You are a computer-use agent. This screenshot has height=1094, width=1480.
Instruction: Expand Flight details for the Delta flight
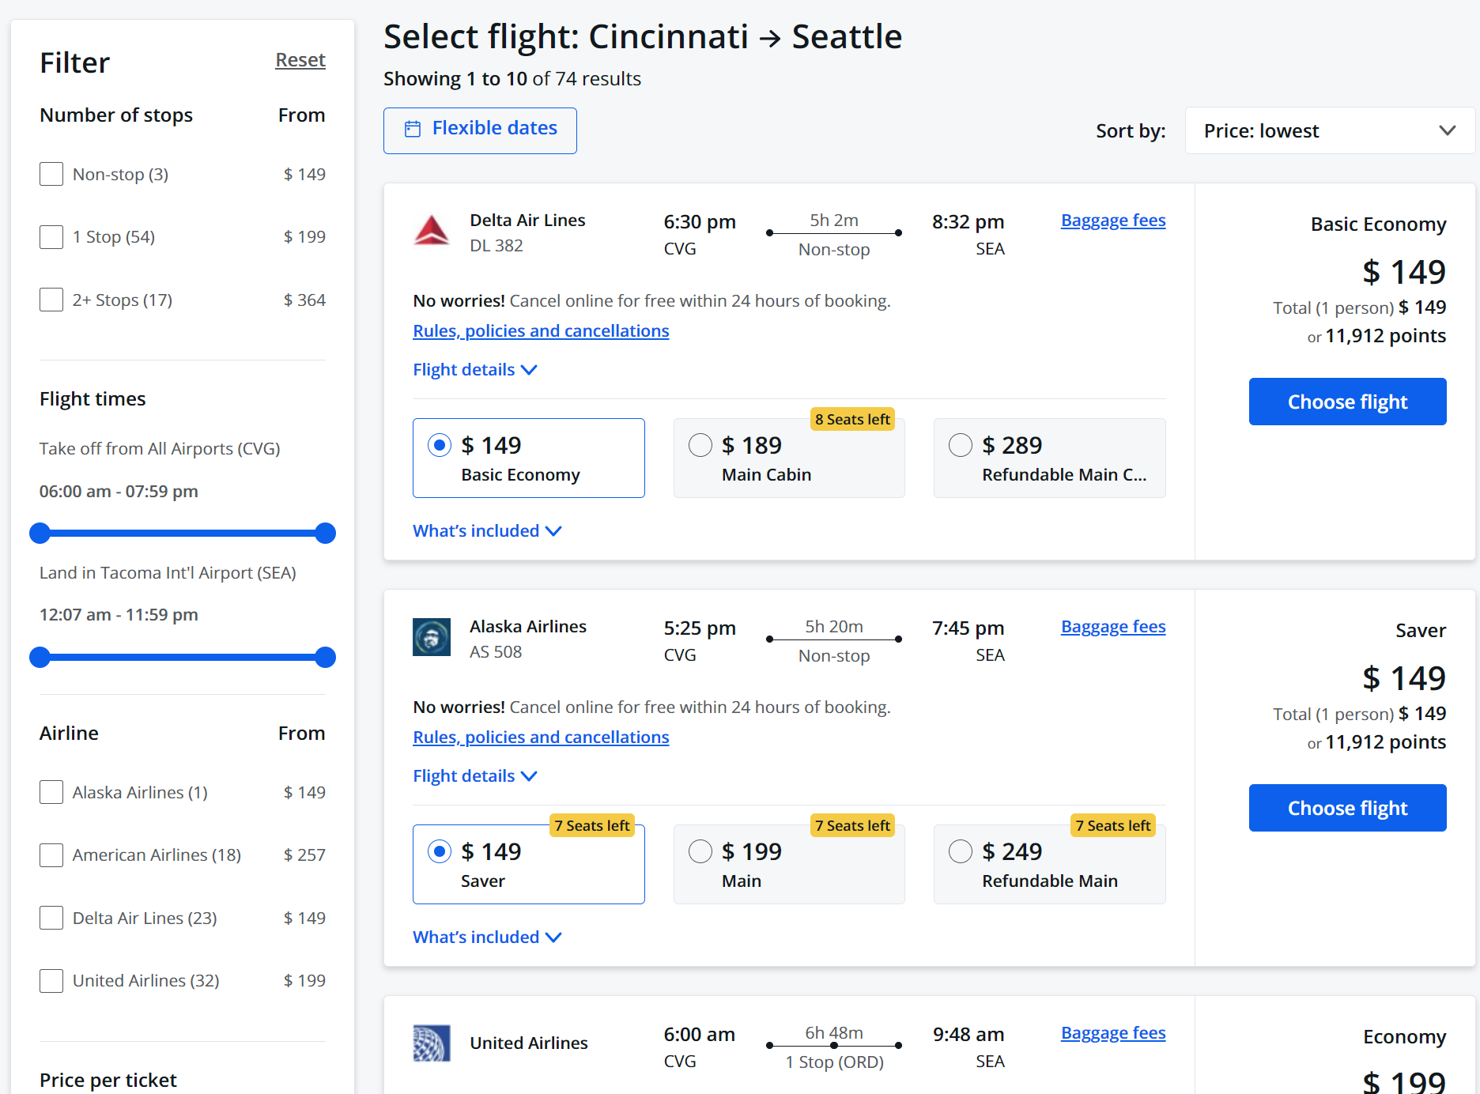pos(474,369)
